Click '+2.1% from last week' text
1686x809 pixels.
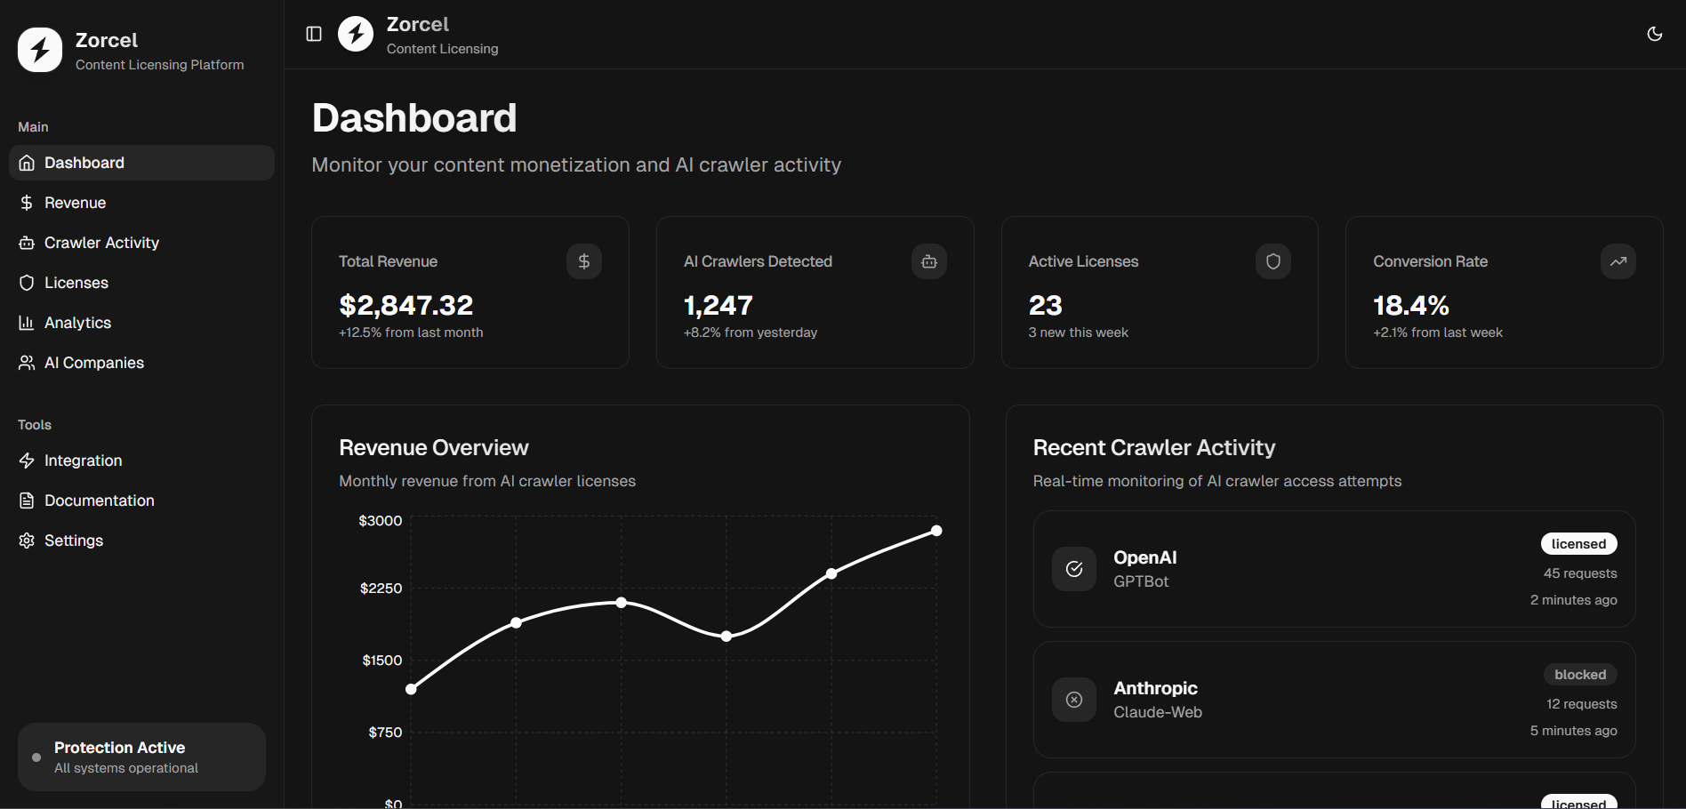click(x=1438, y=332)
